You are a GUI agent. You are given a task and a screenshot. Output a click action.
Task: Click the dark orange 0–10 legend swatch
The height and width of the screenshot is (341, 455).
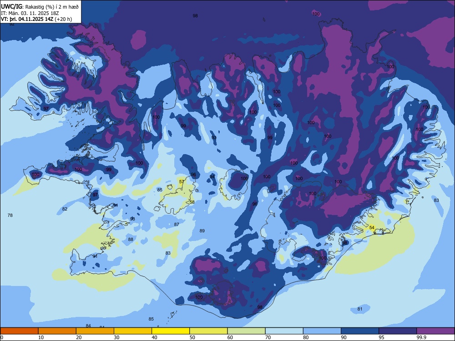point(19,331)
